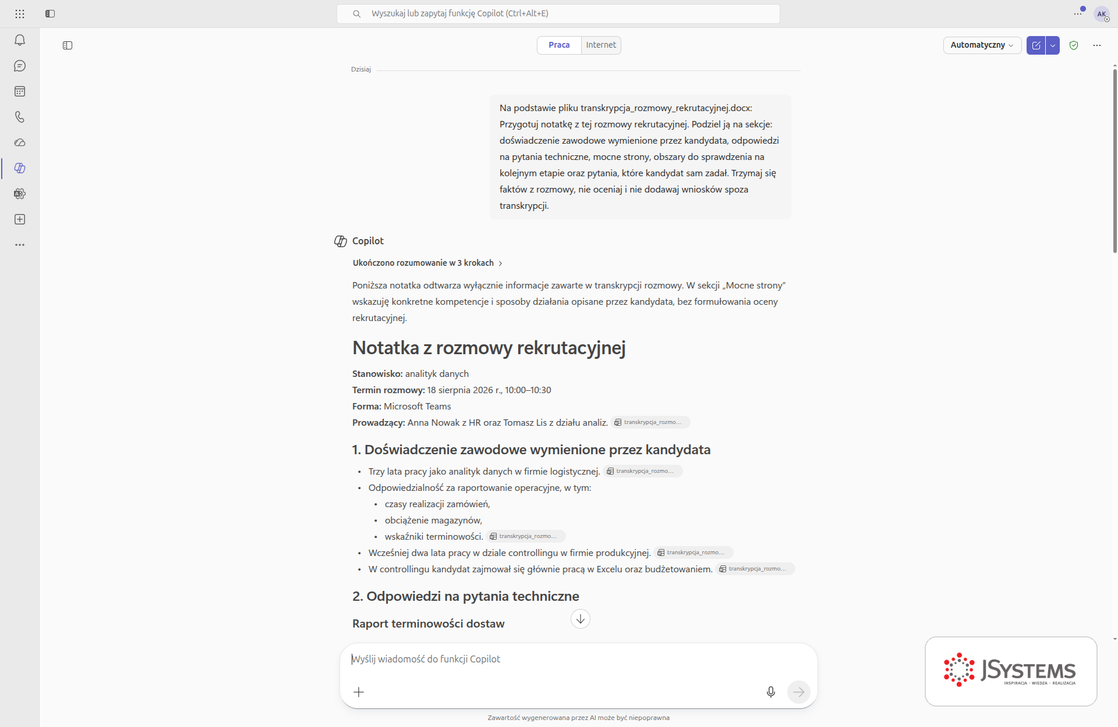Click the Dzisiaj date label
1118x727 pixels.
(361, 69)
